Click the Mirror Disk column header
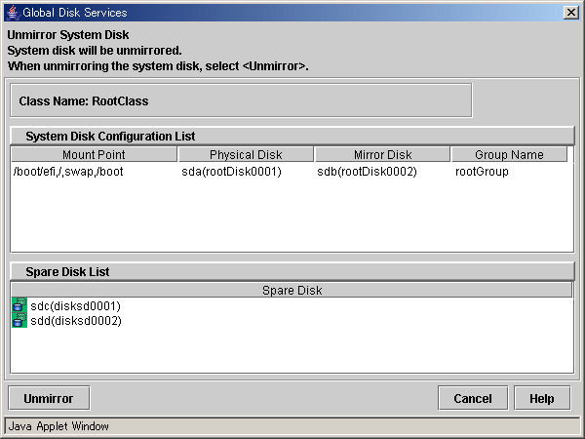 tap(382, 154)
